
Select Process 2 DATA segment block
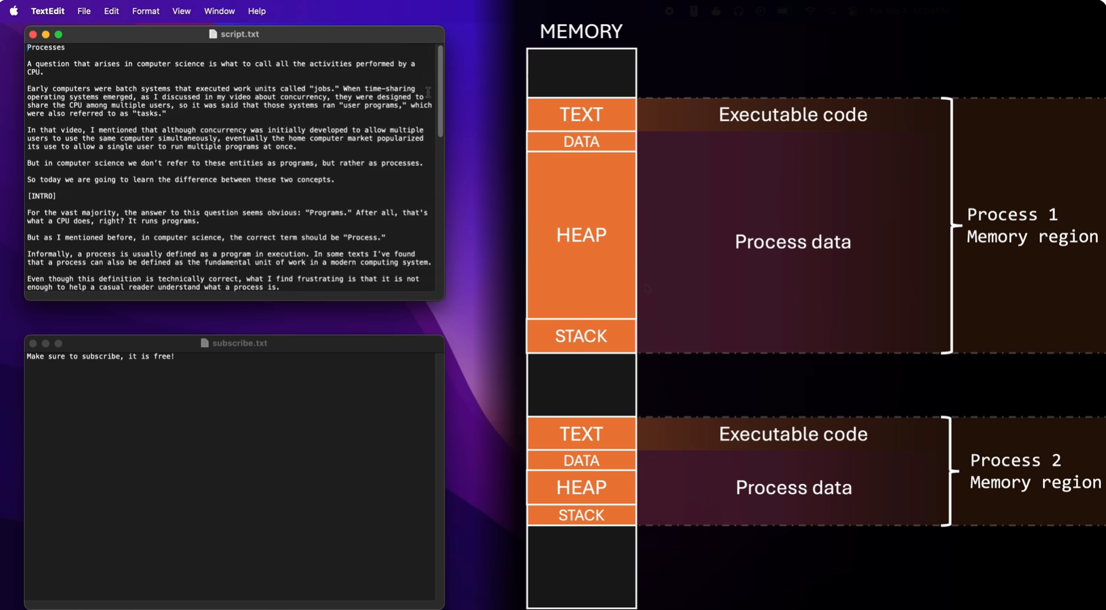tap(581, 460)
